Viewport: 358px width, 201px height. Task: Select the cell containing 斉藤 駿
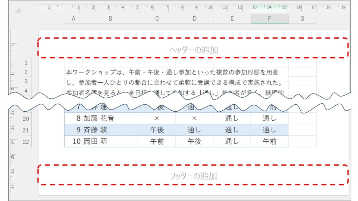coord(110,130)
